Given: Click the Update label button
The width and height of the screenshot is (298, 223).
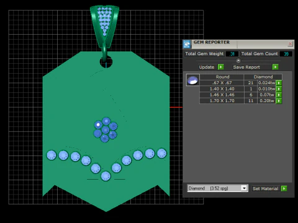Looking at the screenshot, I should 207,67.
